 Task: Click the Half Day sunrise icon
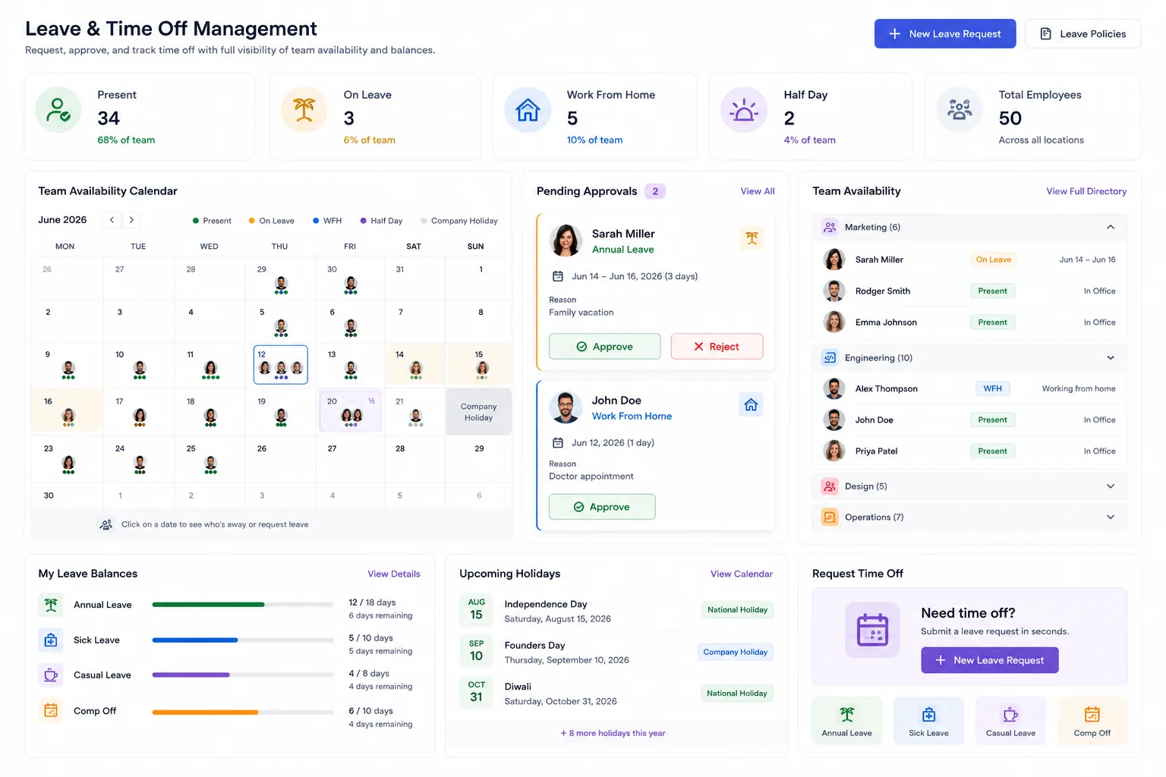[x=744, y=110]
